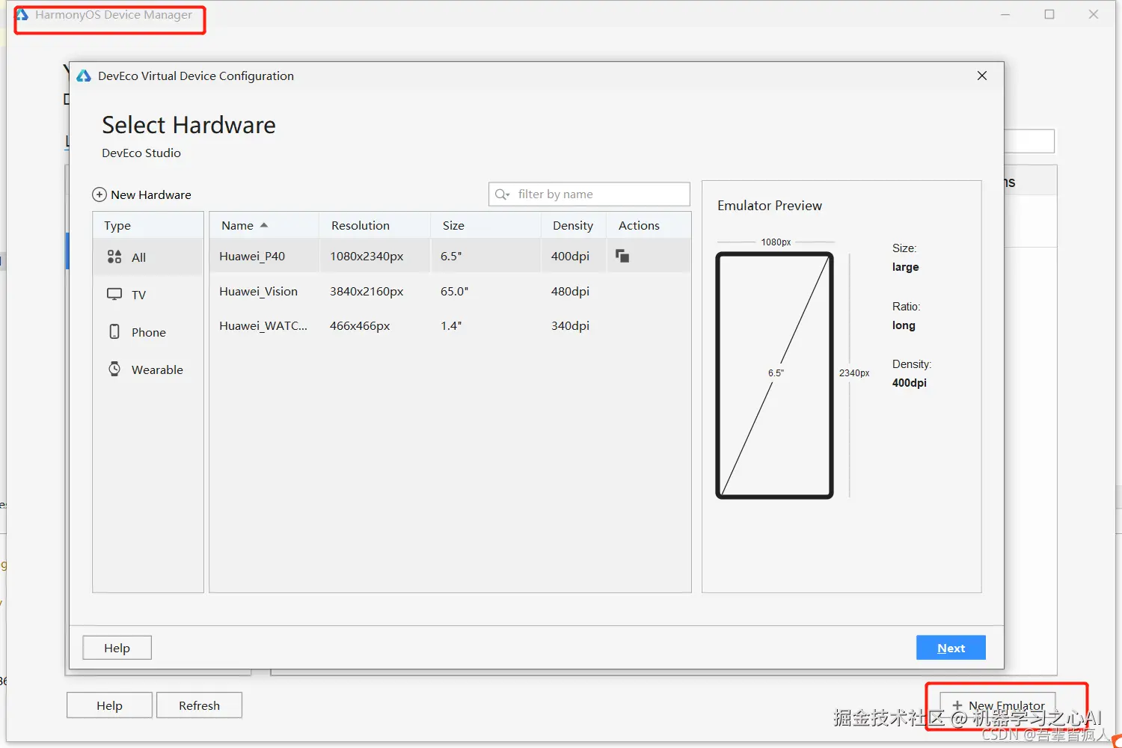Select the Huawei_WATC... hardware row
This screenshot has height=748, width=1122.
(450, 325)
